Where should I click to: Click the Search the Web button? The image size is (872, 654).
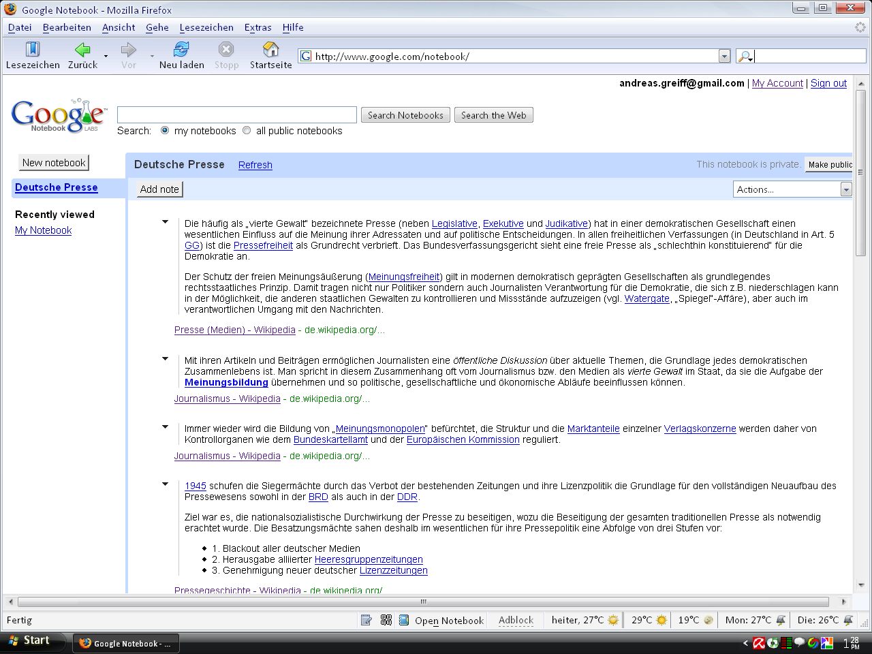(493, 115)
